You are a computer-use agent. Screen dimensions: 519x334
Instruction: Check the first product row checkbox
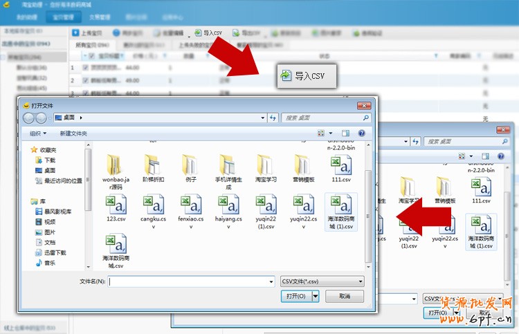pyautogui.click(x=84, y=68)
